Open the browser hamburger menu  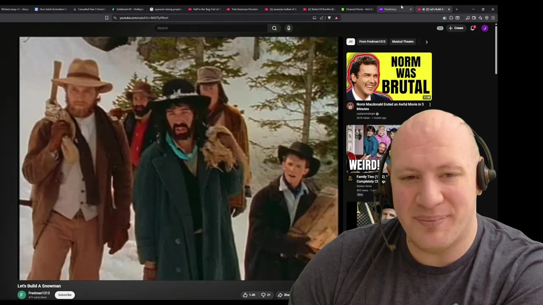coord(493,18)
